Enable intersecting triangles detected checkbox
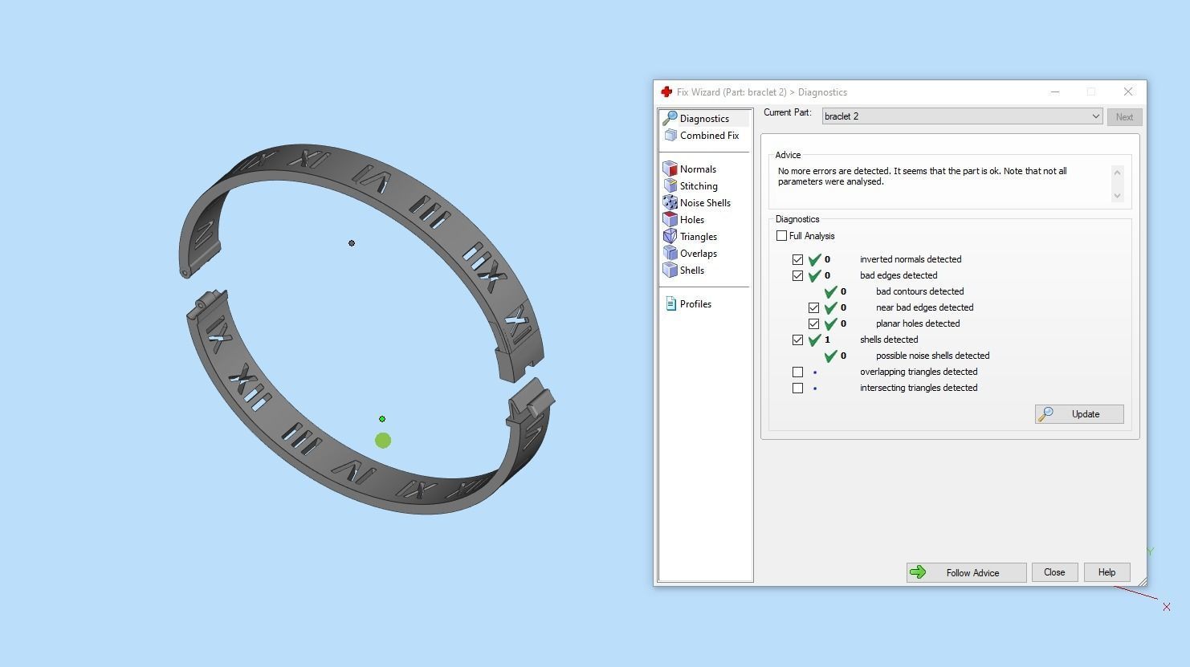Viewport: 1190px width, 667px height. (797, 388)
